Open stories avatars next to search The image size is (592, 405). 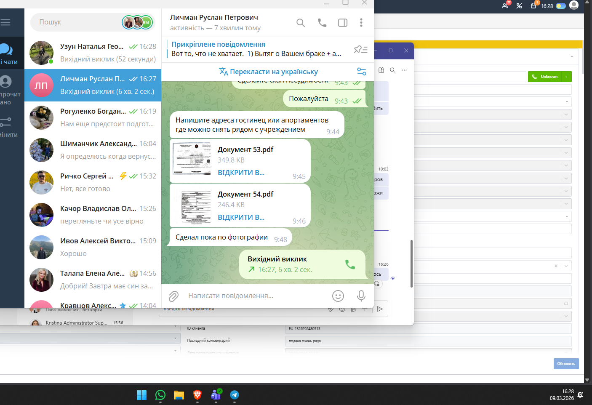pyautogui.click(x=137, y=22)
